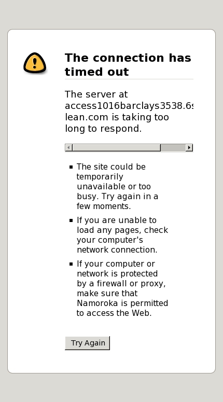Click the 'check your computer's network connection' tip
Screen dimensions: 223x402
click(x=122, y=235)
